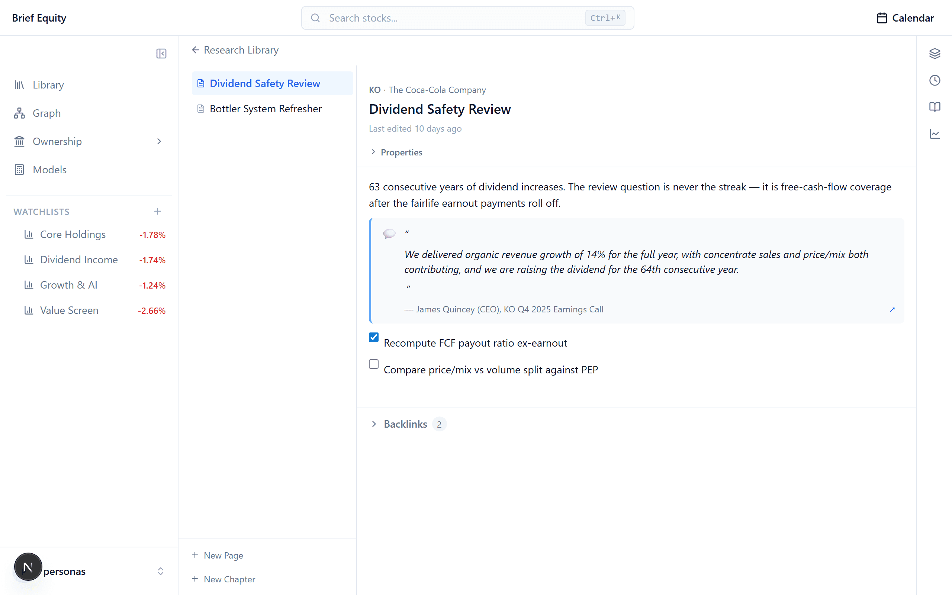
Task: Click the Library books icon
Action: (x=19, y=85)
